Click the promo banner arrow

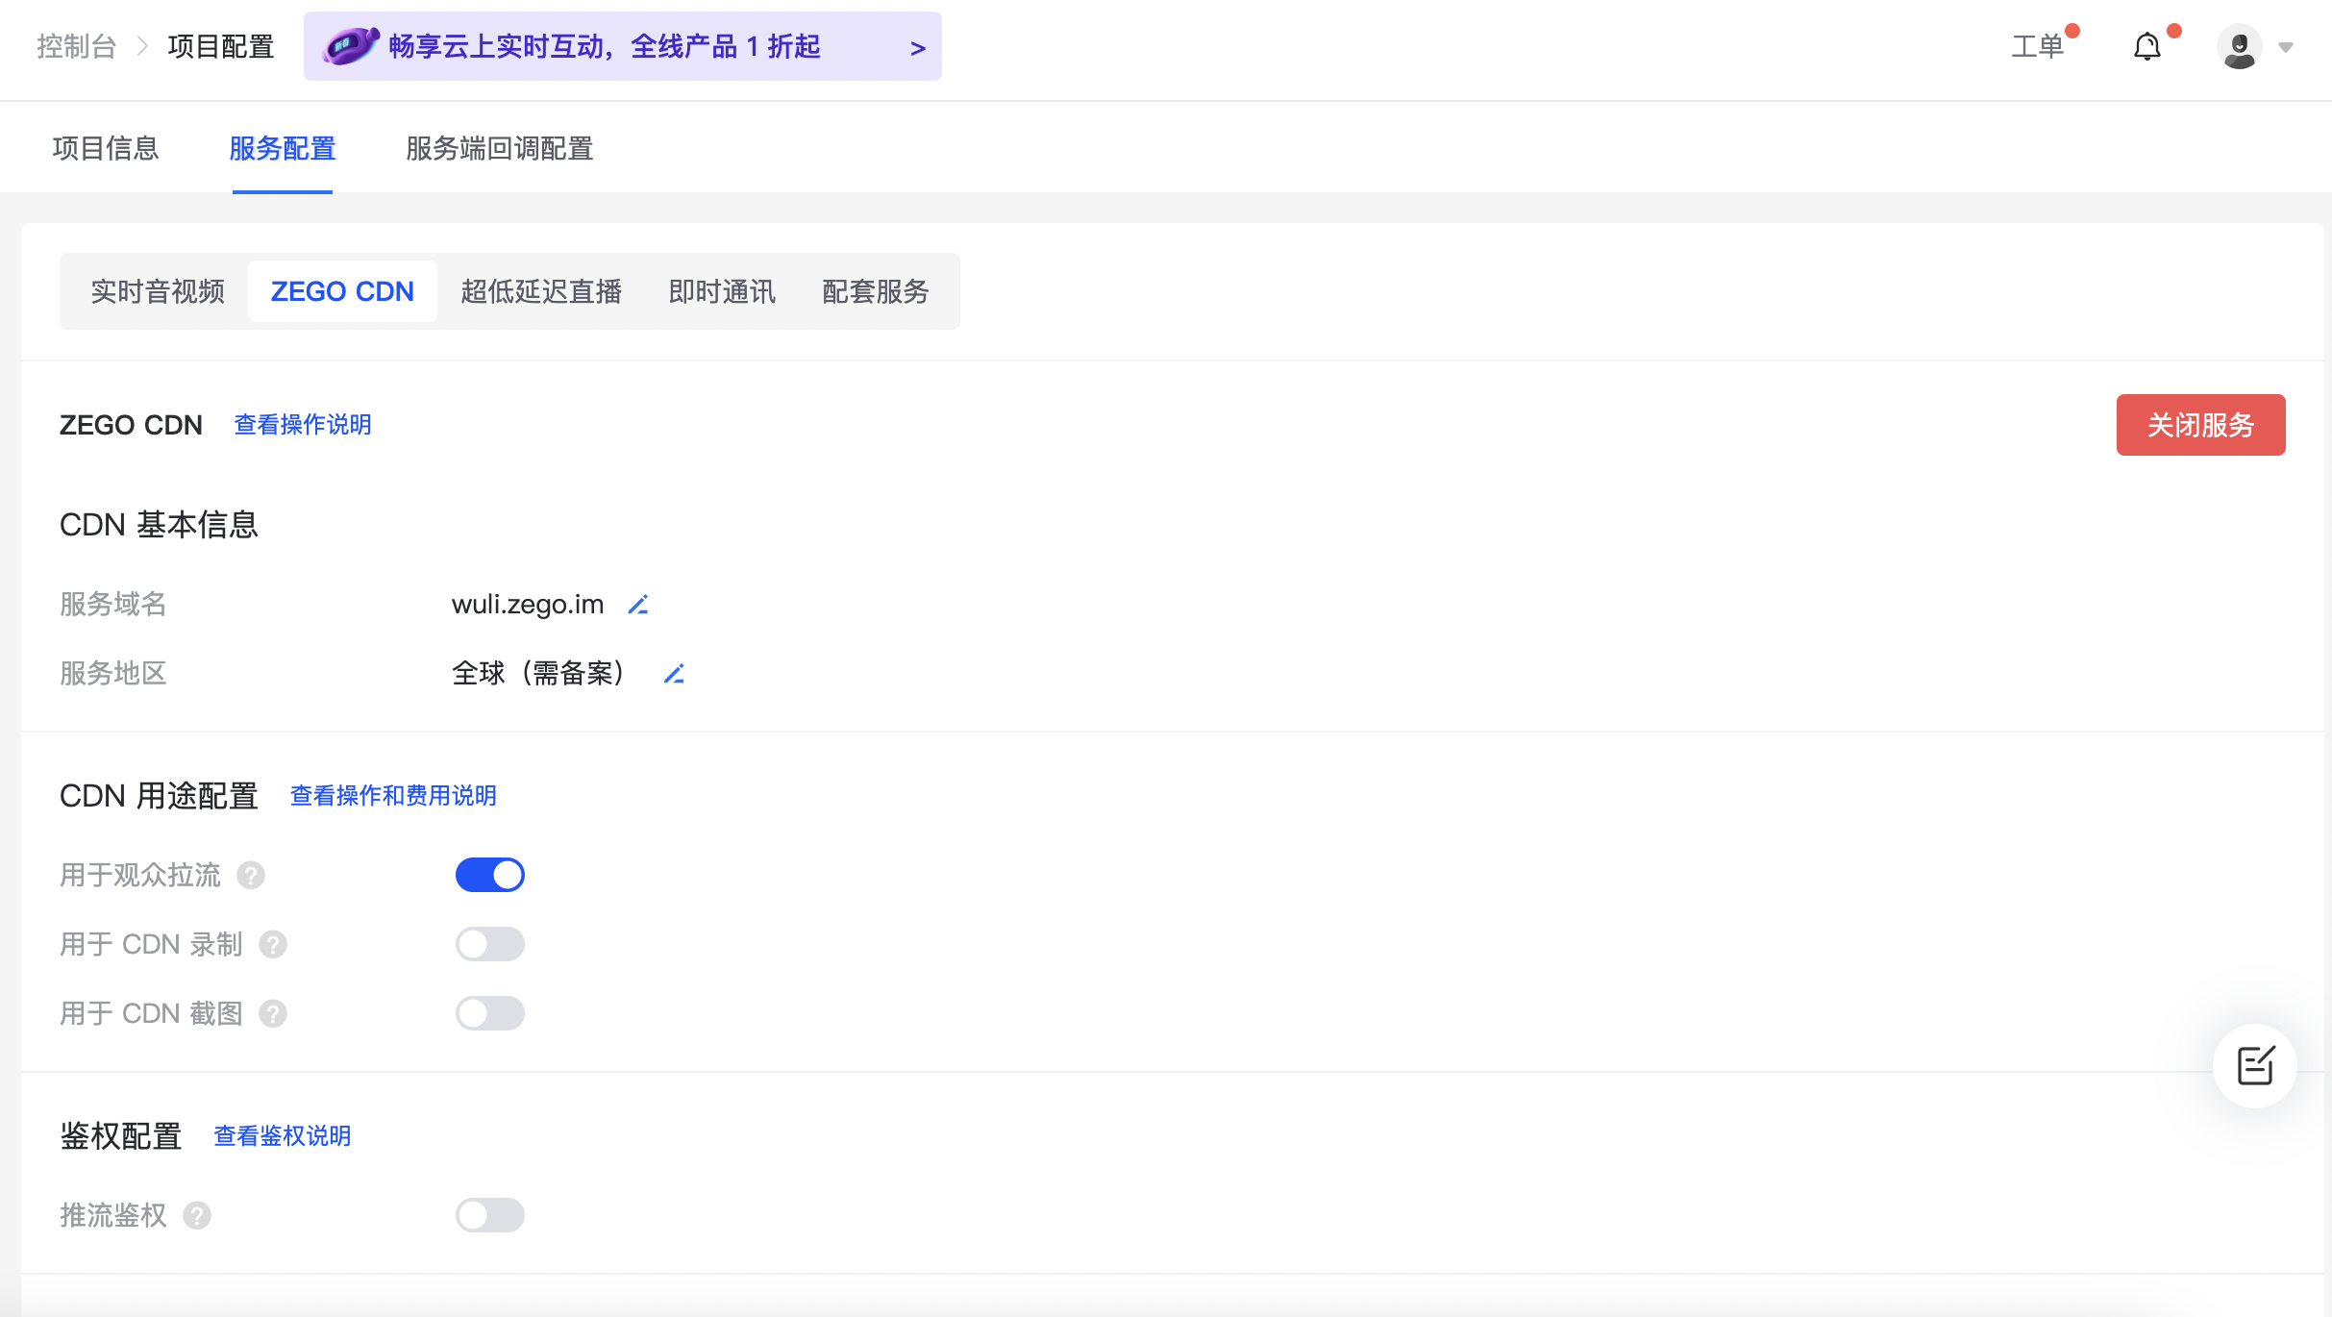(918, 47)
